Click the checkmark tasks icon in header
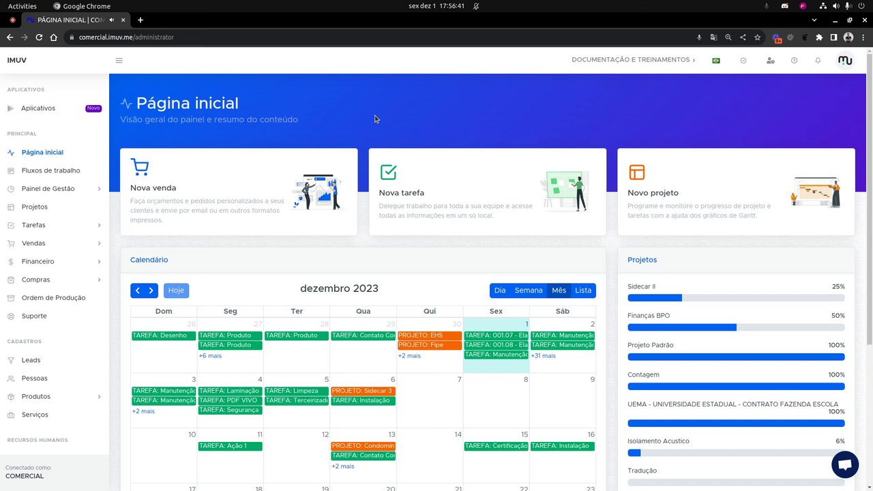This screenshot has height=491, width=873. [743, 61]
